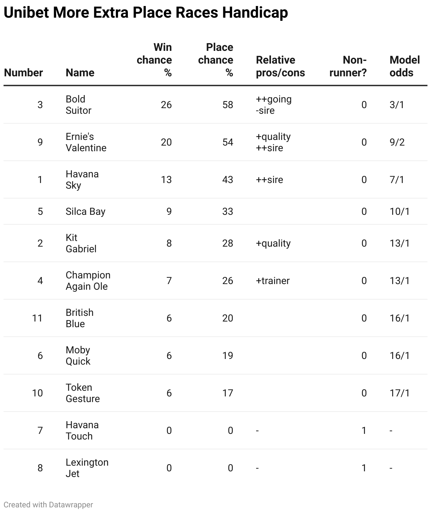
Task: Click the Champion Again Ole entry
Action: click(88, 281)
